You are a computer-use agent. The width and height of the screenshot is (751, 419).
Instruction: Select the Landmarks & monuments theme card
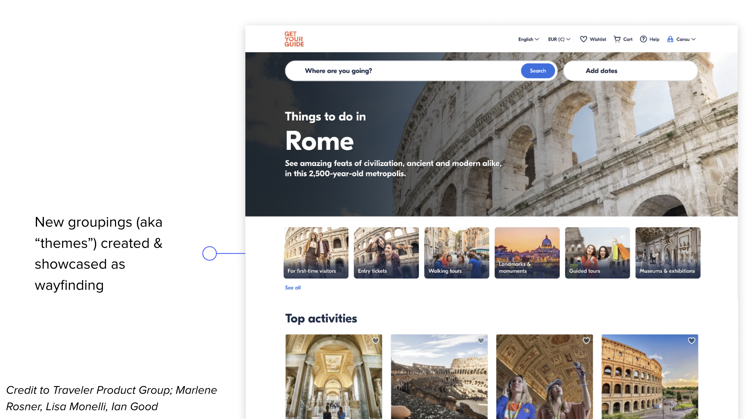[x=527, y=253]
